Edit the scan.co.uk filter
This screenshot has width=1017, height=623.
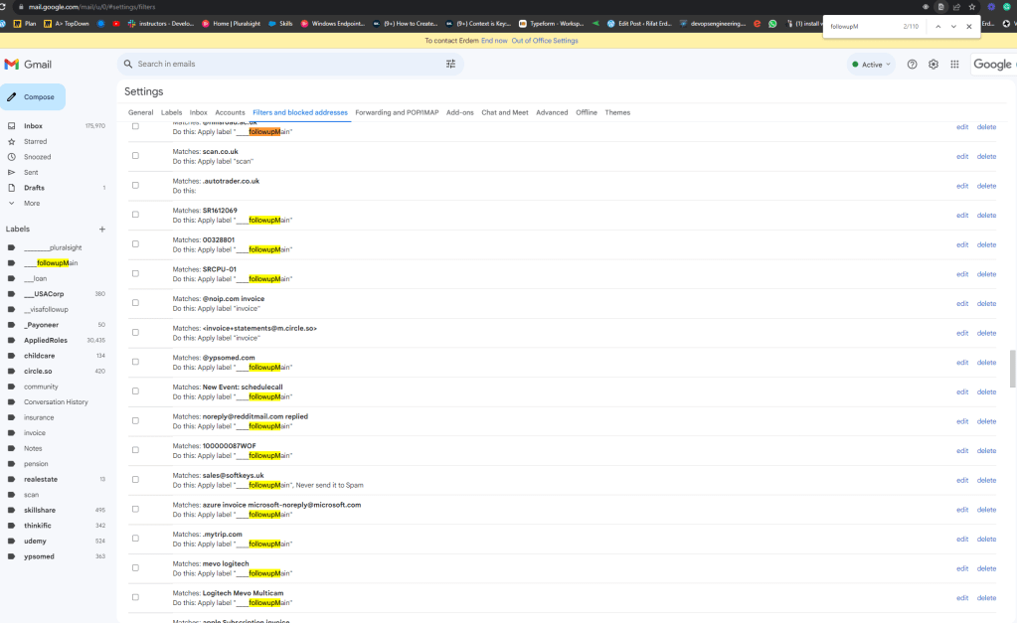click(962, 156)
